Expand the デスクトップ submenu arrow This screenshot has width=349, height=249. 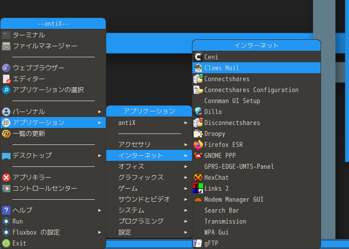tap(100, 155)
